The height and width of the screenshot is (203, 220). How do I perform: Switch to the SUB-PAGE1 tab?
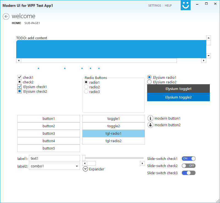pos(32,23)
